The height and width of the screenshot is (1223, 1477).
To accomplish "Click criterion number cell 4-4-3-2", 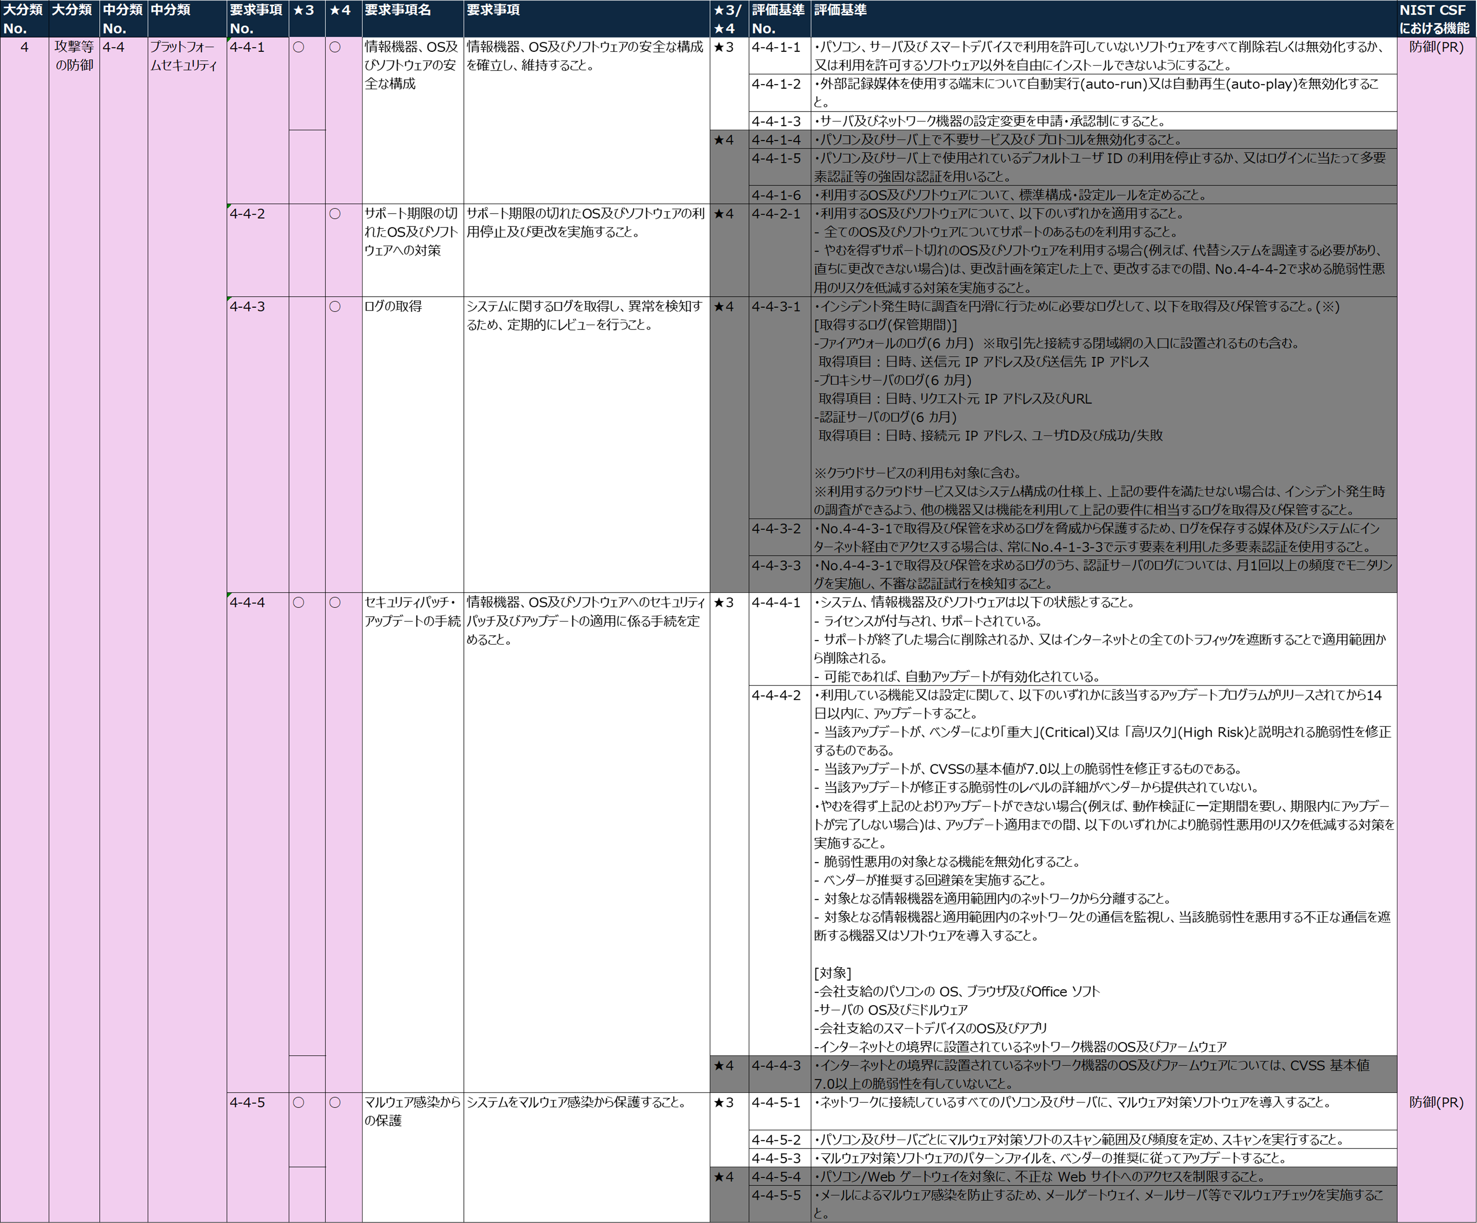I will (x=779, y=537).
